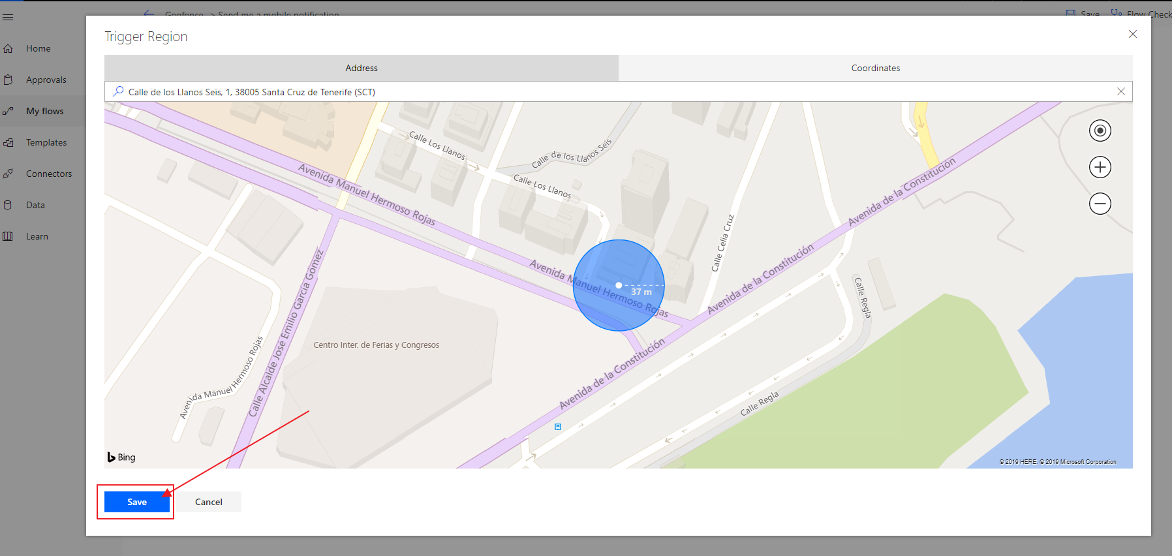Click the locate me map icon
Screen dimensions: 1172x556
click(x=1100, y=131)
